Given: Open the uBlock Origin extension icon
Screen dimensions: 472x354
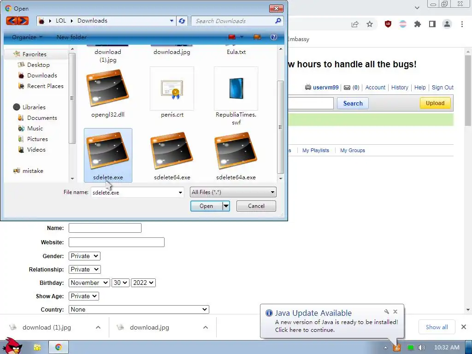Looking at the screenshot, I should [388, 24].
